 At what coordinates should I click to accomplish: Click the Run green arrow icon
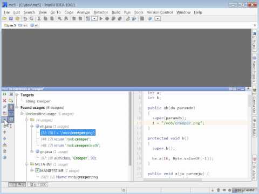click(101, 19)
